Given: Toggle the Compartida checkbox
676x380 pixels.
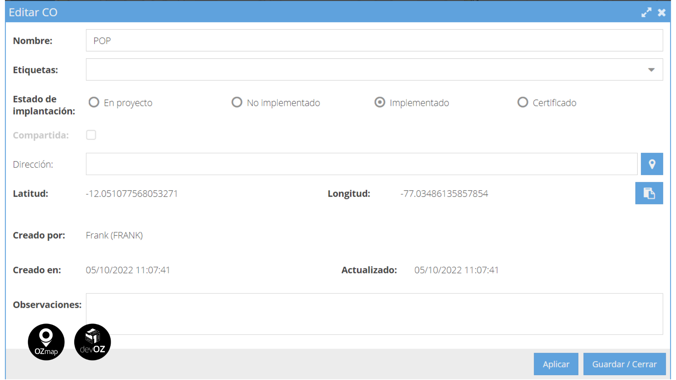Looking at the screenshot, I should pos(91,135).
